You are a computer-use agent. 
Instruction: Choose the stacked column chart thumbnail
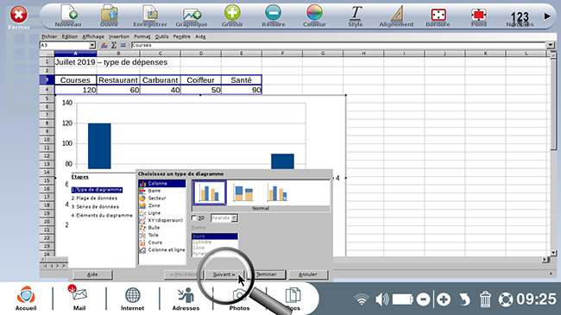(243, 192)
